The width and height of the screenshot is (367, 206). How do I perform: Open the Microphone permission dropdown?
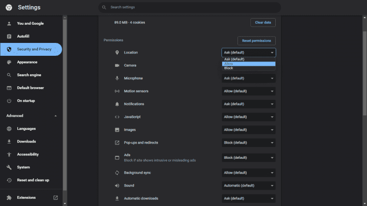tap(248, 78)
